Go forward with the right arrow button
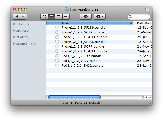This screenshot has width=163, height=120. click(x=23, y=17)
